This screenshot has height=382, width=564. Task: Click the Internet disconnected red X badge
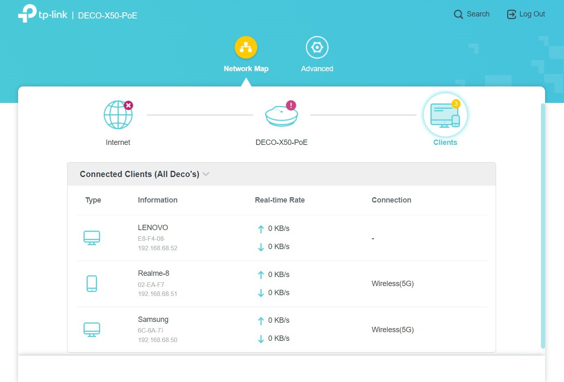click(128, 105)
